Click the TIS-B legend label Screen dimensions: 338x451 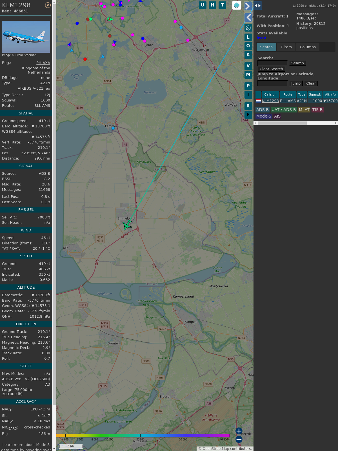[317, 110]
